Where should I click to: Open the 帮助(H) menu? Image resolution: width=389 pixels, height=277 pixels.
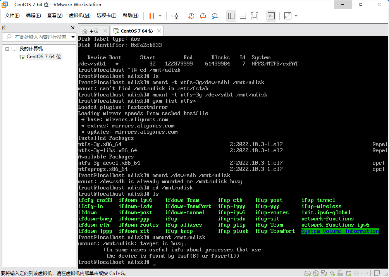131,15
